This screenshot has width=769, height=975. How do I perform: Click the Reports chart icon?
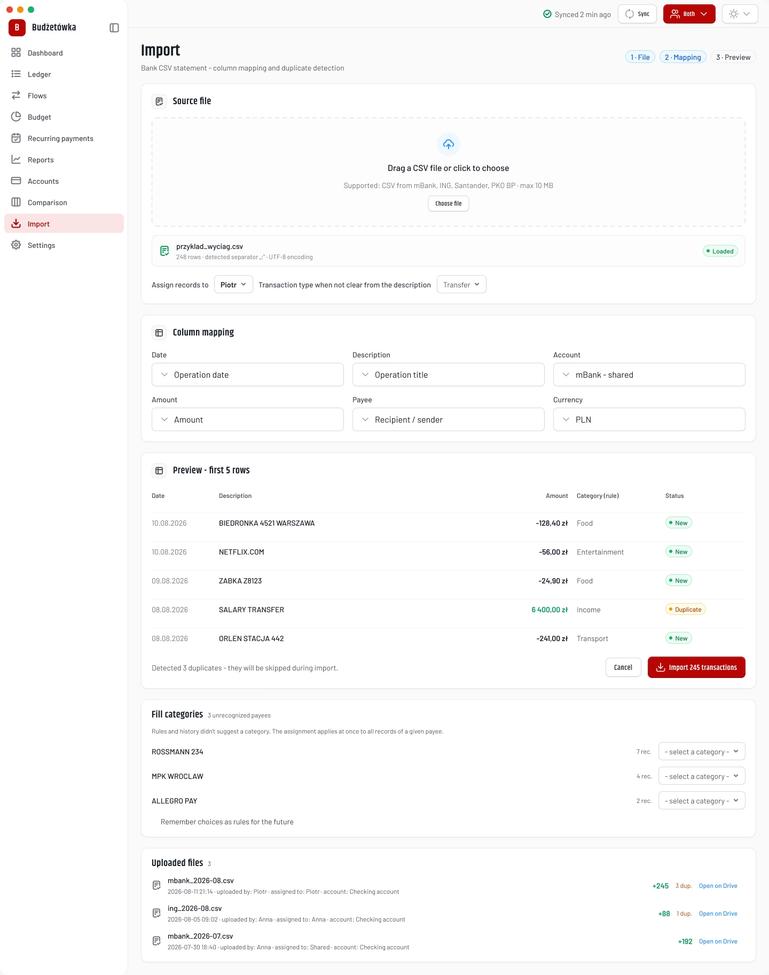tap(16, 160)
